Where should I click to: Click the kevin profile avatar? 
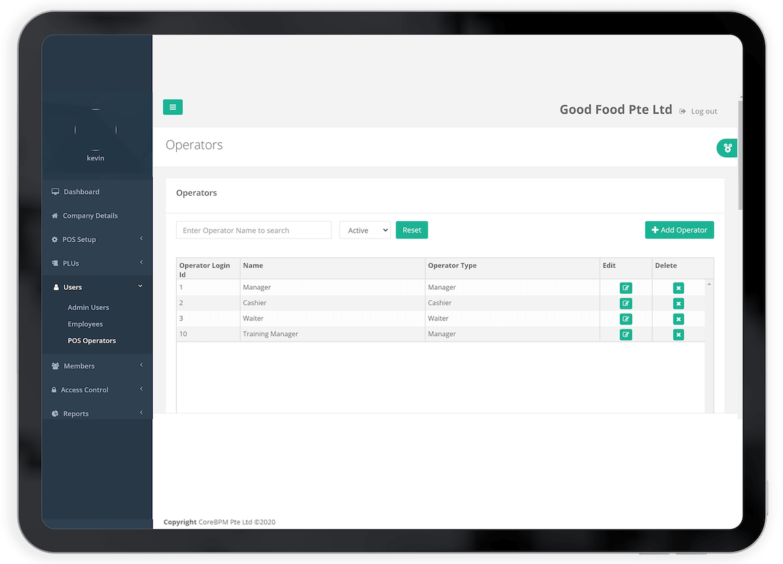coord(96,130)
